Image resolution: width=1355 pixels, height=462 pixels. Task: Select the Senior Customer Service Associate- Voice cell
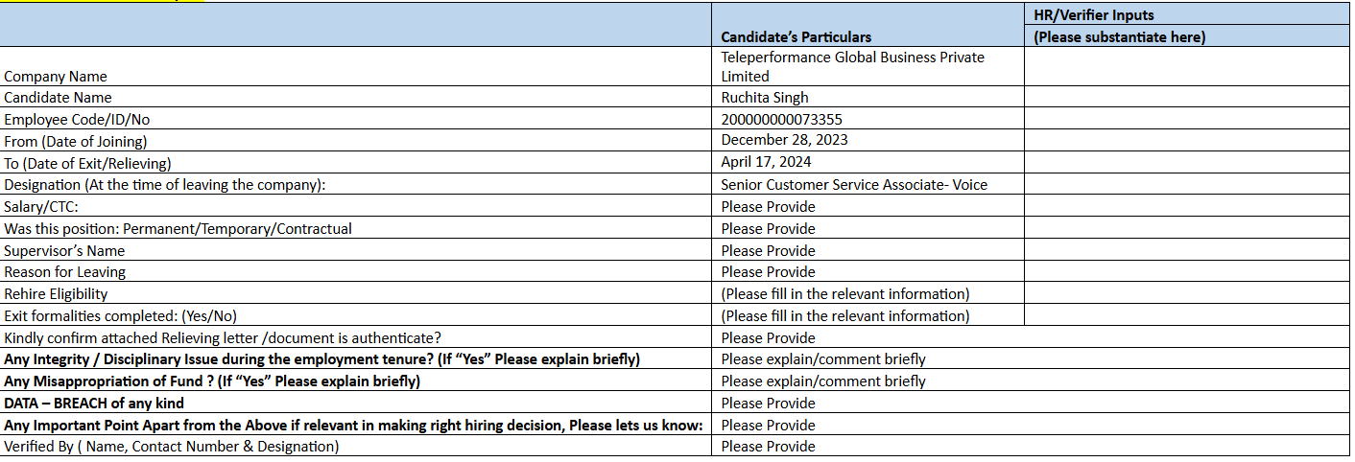pyautogui.click(x=854, y=185)
